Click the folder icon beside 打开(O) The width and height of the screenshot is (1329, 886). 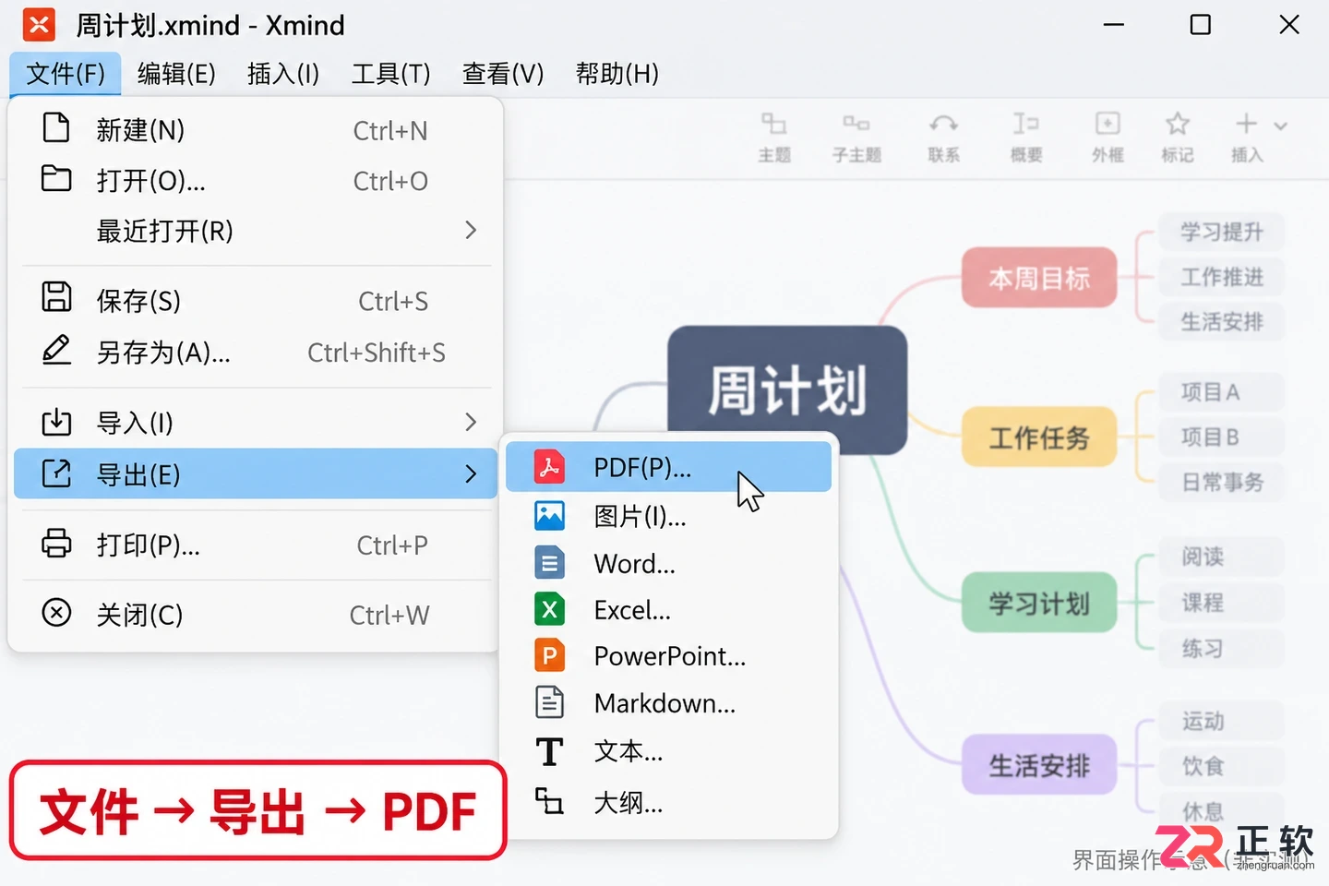click(x=56, y=178)
